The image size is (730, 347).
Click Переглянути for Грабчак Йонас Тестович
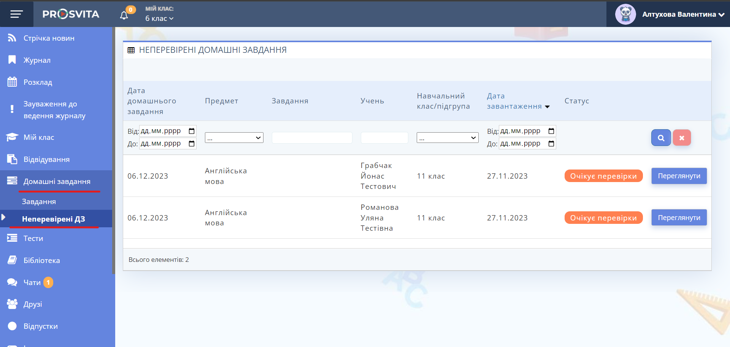pyautogui.click(x=679, y=176)
